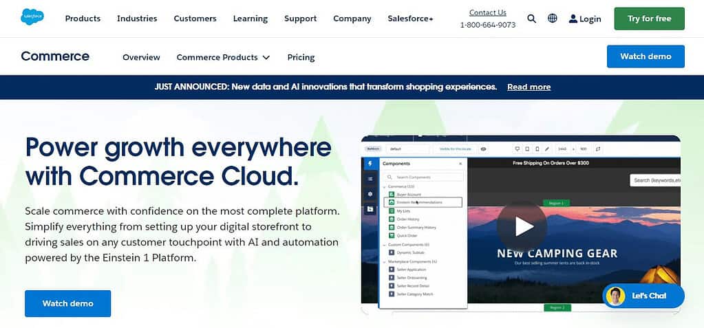This screenshot has width=704, height=328.
Task: Click the lightning bolt Components icon in preview
Action: click(370, 164)
